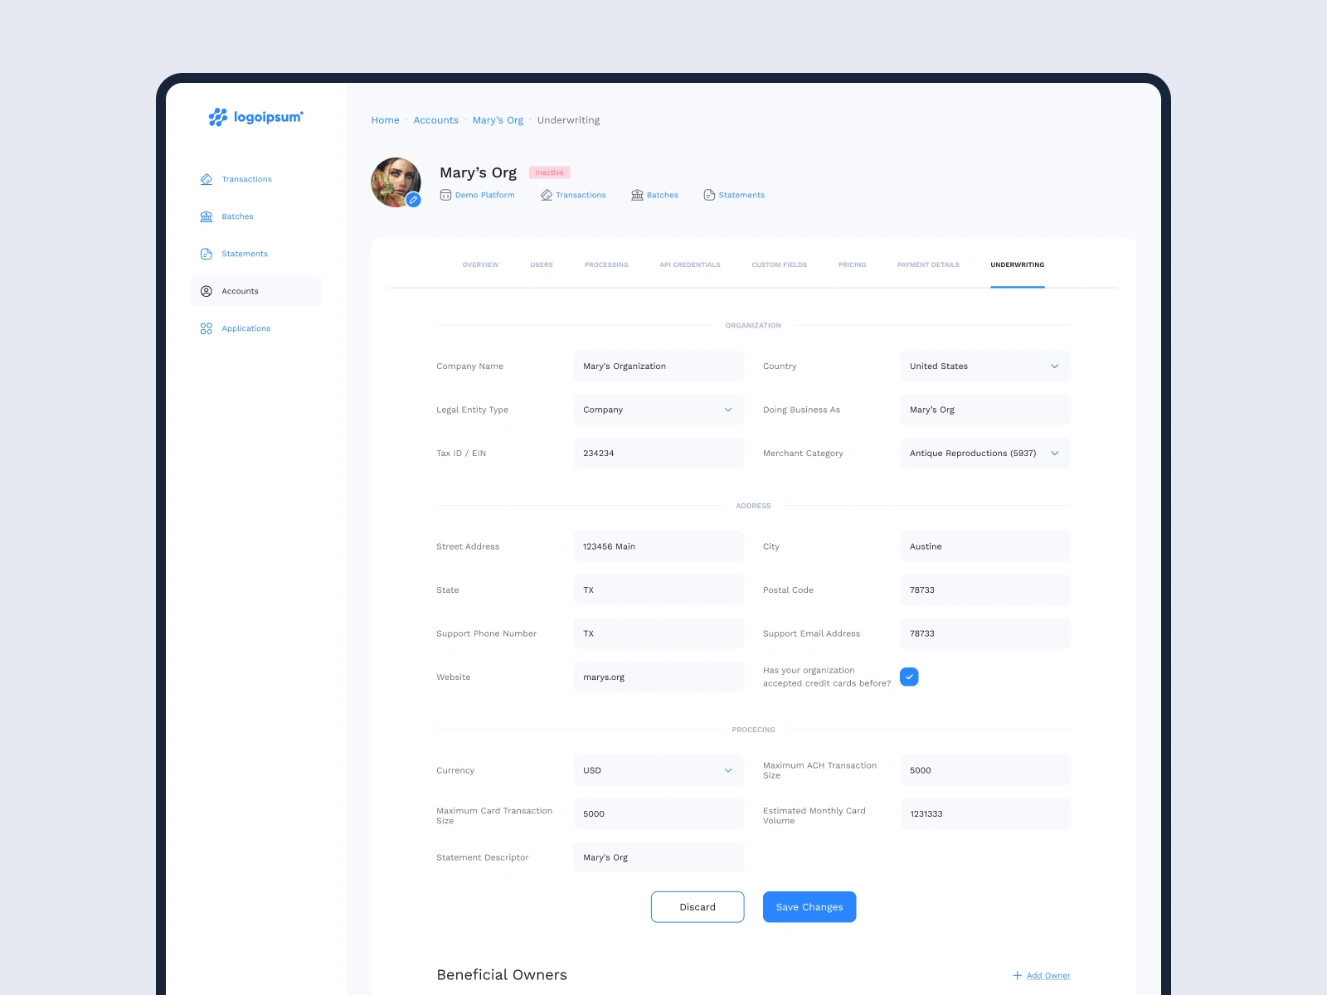
Task: Click the Company Name input field
Action: tap(659, 366)
